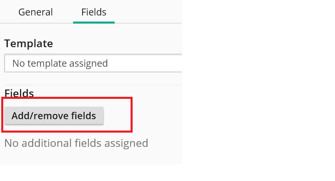Select the Fields tab
Viewport: 335px width, 181px height.
pos(94,12)
